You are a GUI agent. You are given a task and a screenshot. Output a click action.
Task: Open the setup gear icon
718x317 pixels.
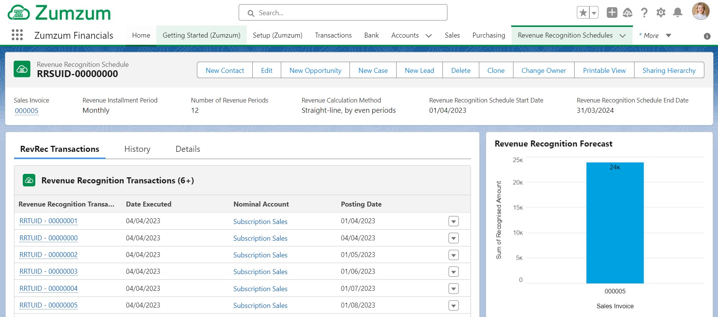661,13
